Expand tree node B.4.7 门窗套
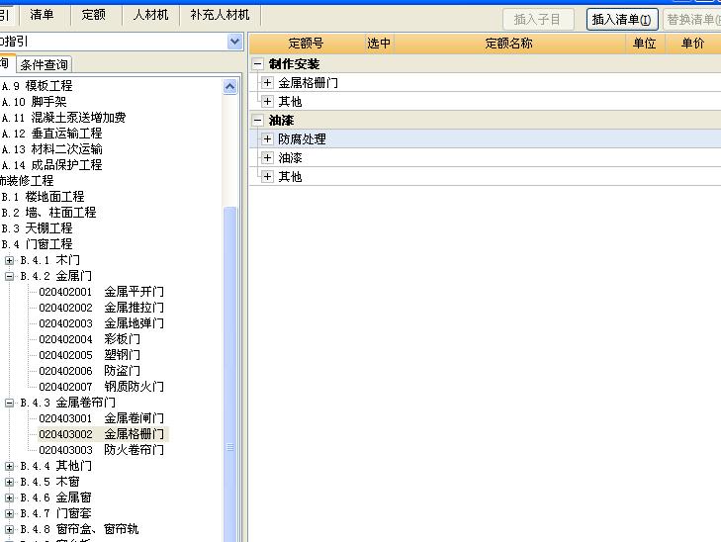 coord(9,513)
